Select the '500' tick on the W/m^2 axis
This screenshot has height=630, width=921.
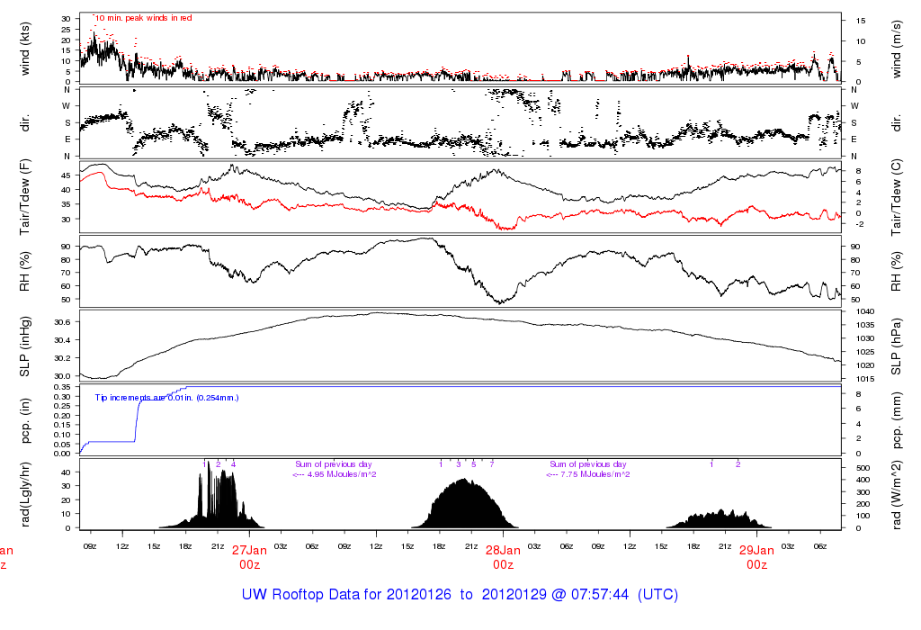click(x=863, y=468)
